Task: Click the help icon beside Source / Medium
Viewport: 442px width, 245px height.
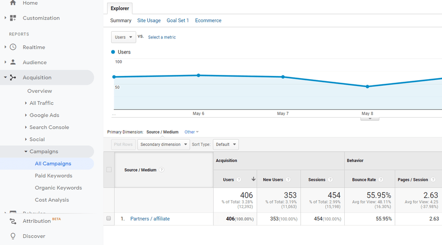Action: 162,170
